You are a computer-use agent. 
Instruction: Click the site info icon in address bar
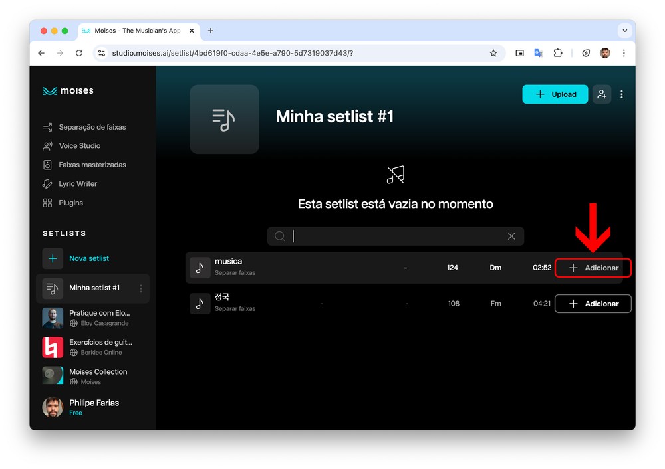point(102,53)
